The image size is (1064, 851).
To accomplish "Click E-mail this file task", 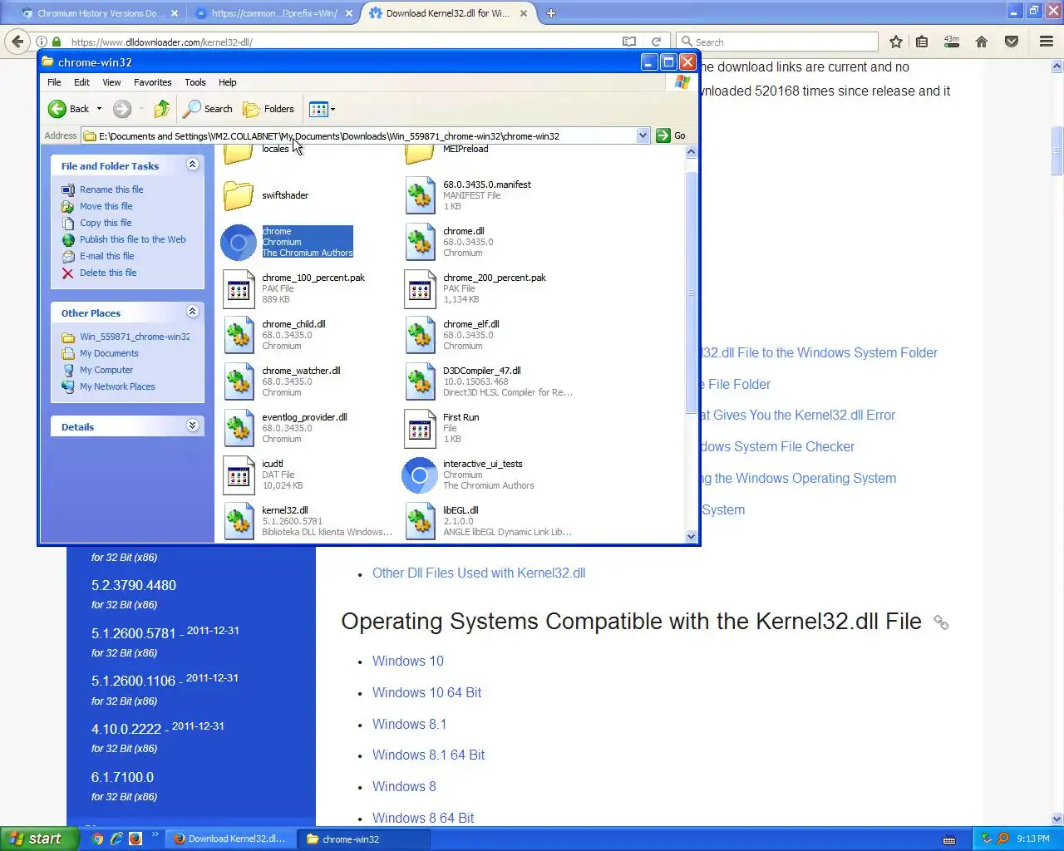I will 106,256.
